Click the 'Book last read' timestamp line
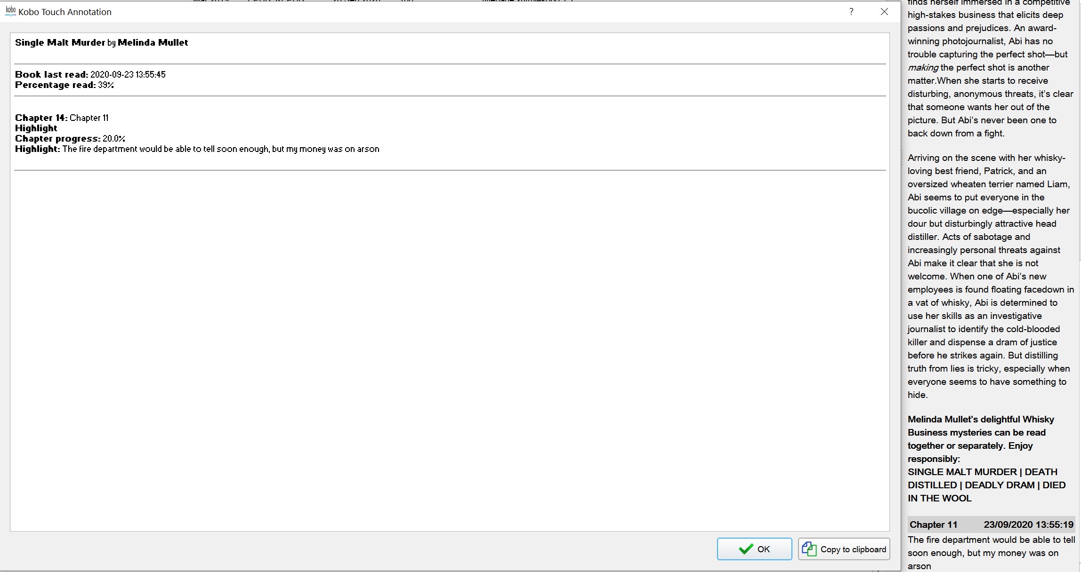Screen dimensions: 1081x572 (90, 74)
